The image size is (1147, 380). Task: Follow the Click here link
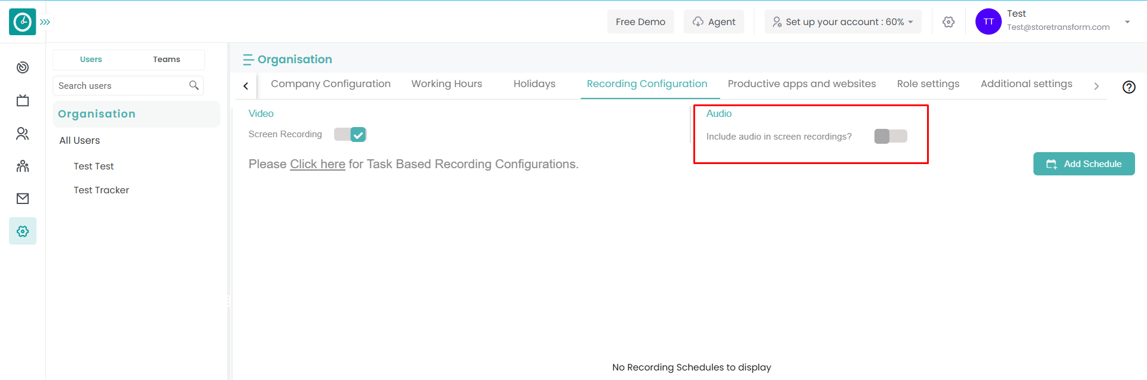[x=317, y=164]
